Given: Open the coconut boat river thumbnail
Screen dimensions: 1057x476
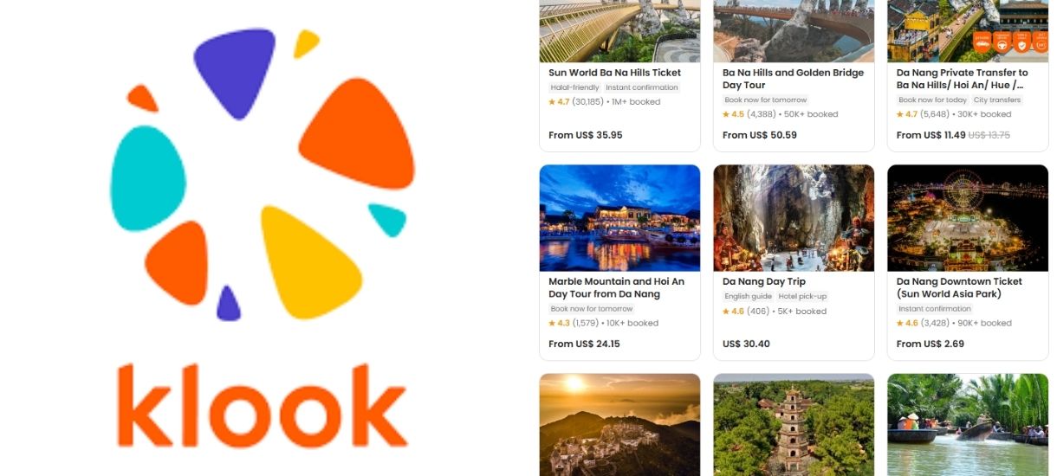Looking at the screenshot, I should (968, 424).
